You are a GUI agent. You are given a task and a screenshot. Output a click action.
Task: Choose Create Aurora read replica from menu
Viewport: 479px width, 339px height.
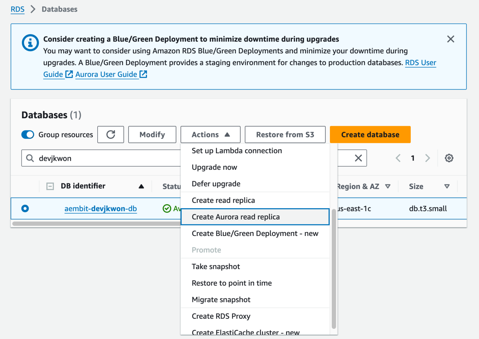tap(236, 217)
